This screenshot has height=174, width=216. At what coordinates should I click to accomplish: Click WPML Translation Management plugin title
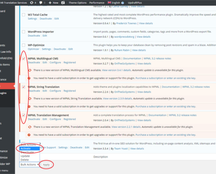point(48,115)
